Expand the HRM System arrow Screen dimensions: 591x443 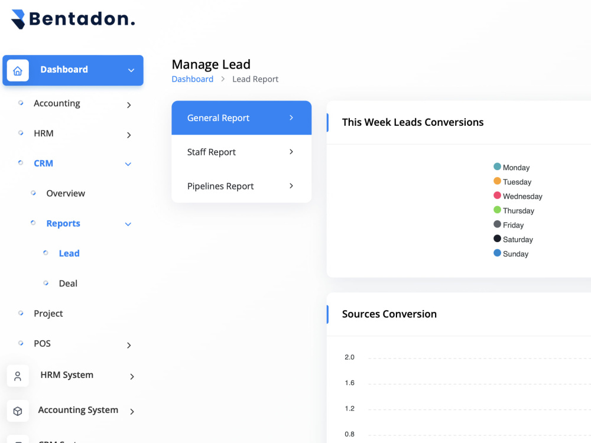pyautogui.click(x=132, y=377)
